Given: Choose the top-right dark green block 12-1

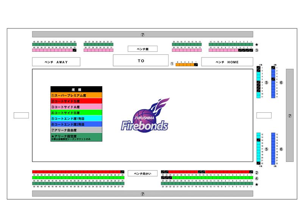Looking at the screenshot, I should (x=231, y=44).
